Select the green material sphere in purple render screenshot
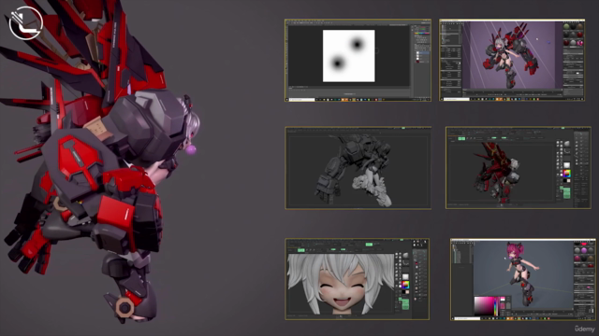This screenshot has width=599, height=336. (566, 27)
